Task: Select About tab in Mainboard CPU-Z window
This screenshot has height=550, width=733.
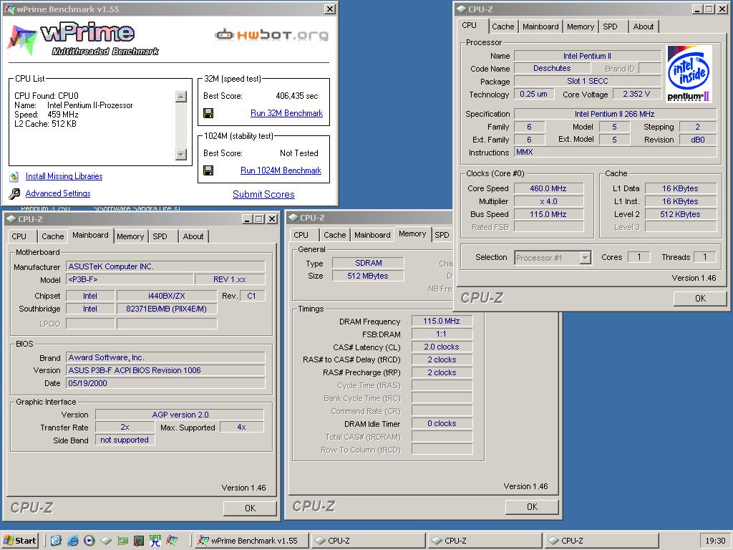Action: (193, 236)
